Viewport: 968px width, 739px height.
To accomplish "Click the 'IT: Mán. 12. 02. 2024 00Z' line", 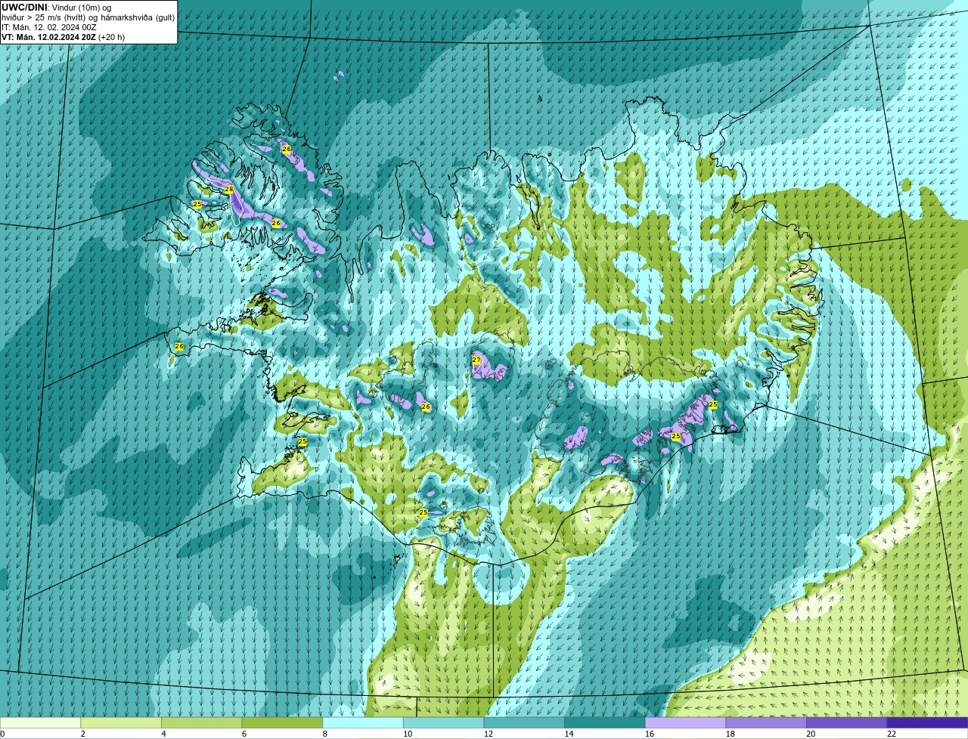I will (x=49, y=27).
